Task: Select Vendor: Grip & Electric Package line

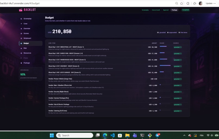Action: pos(117,105)
